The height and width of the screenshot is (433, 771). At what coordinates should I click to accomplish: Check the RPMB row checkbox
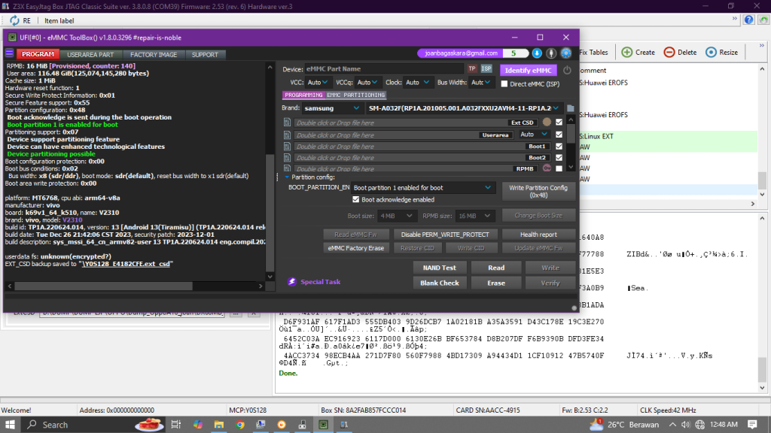[x=559, y=168]
